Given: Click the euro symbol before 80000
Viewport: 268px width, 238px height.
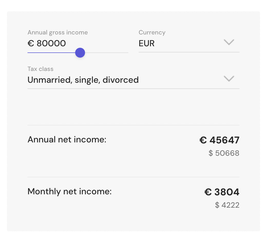Looking at the screenshot, I should pos(31,43).
